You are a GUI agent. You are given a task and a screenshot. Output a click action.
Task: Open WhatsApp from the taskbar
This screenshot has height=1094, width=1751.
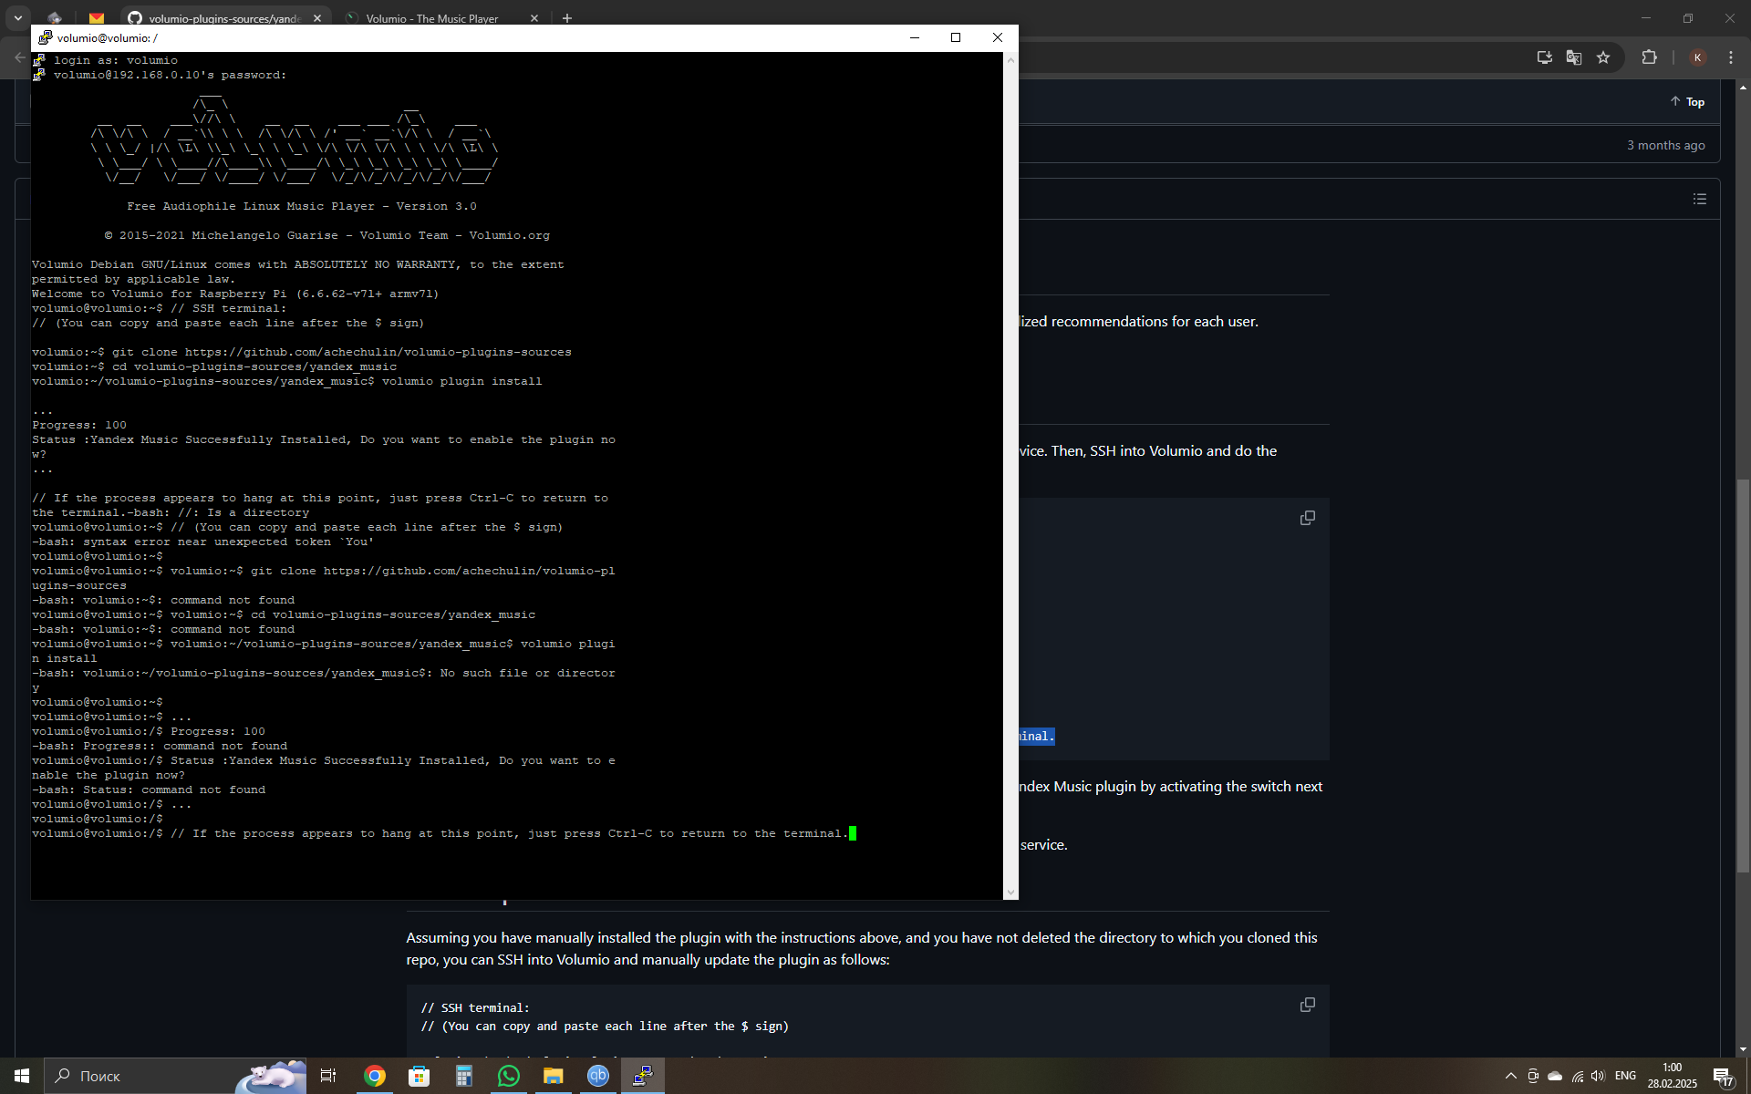[508, 1076]
